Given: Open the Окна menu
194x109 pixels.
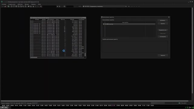Looking at the screenshot, I should [39, 4].
